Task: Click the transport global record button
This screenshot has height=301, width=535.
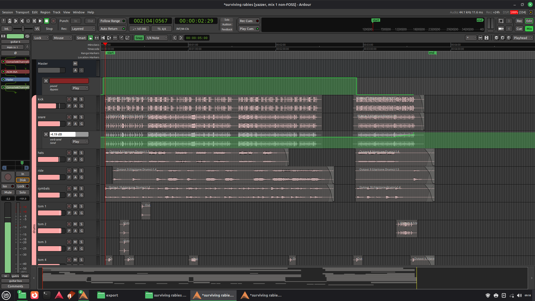Action: click(x=53, y=21)
